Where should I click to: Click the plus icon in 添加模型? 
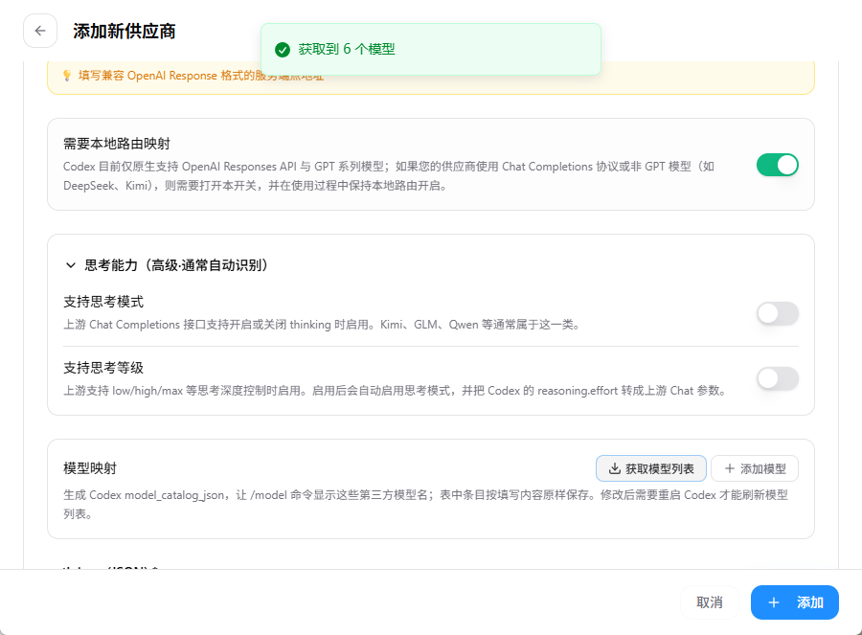pos(730,468)
